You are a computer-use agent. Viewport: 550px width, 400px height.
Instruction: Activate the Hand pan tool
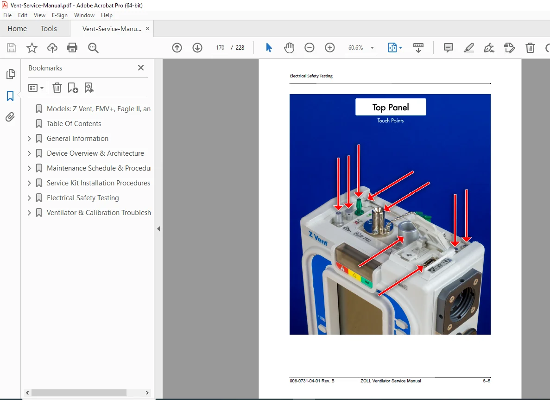pos(289,48)
